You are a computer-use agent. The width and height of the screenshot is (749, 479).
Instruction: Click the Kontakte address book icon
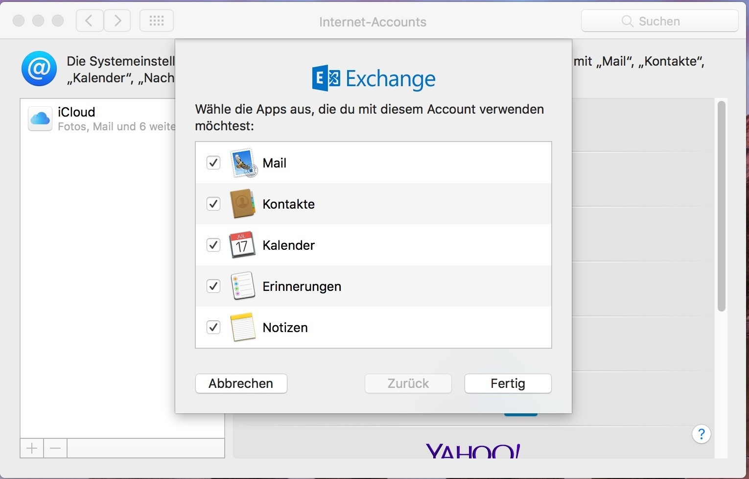click(243, 204)
